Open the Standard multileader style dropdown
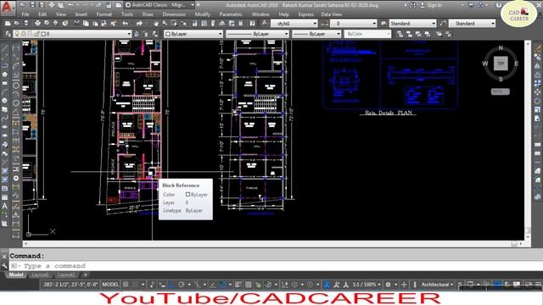Screen dimensions: 543x305 coord(472,23)
